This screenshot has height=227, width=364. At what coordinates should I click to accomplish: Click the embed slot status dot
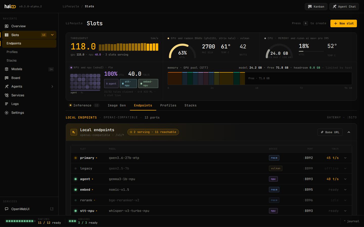pos(76,190)
